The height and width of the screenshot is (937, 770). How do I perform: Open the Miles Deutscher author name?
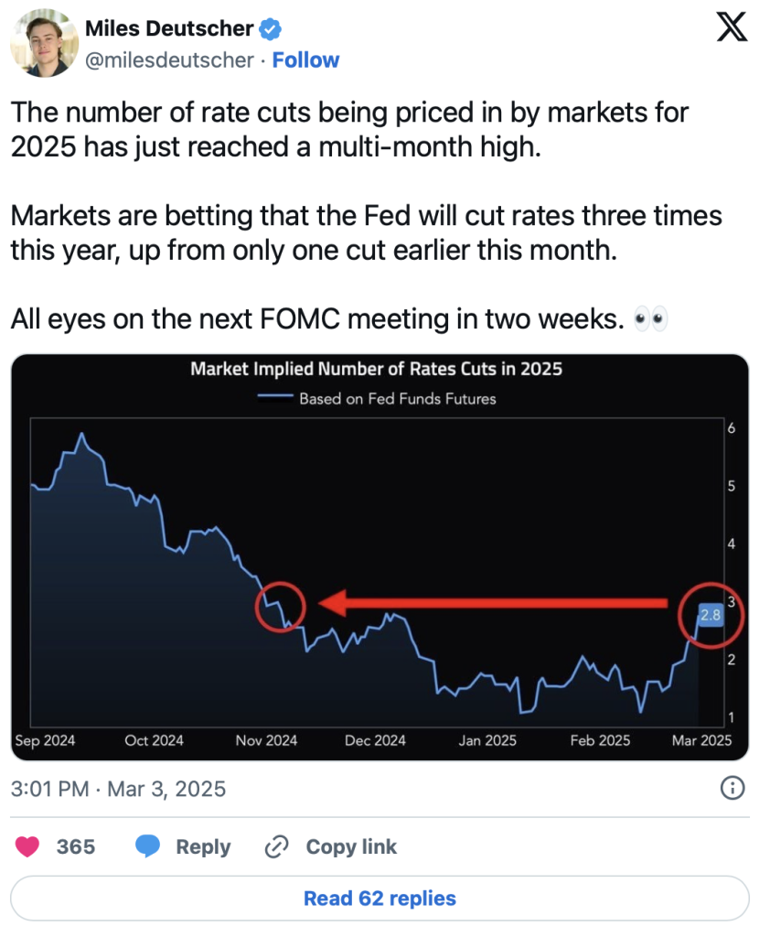click(169, 28)
